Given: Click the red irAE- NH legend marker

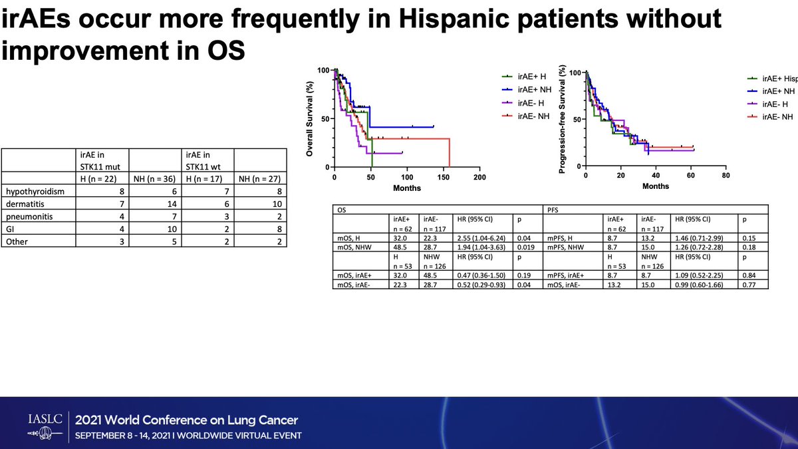Looking at the screenshot, I should pyautogui.click(x=506, y=115).
